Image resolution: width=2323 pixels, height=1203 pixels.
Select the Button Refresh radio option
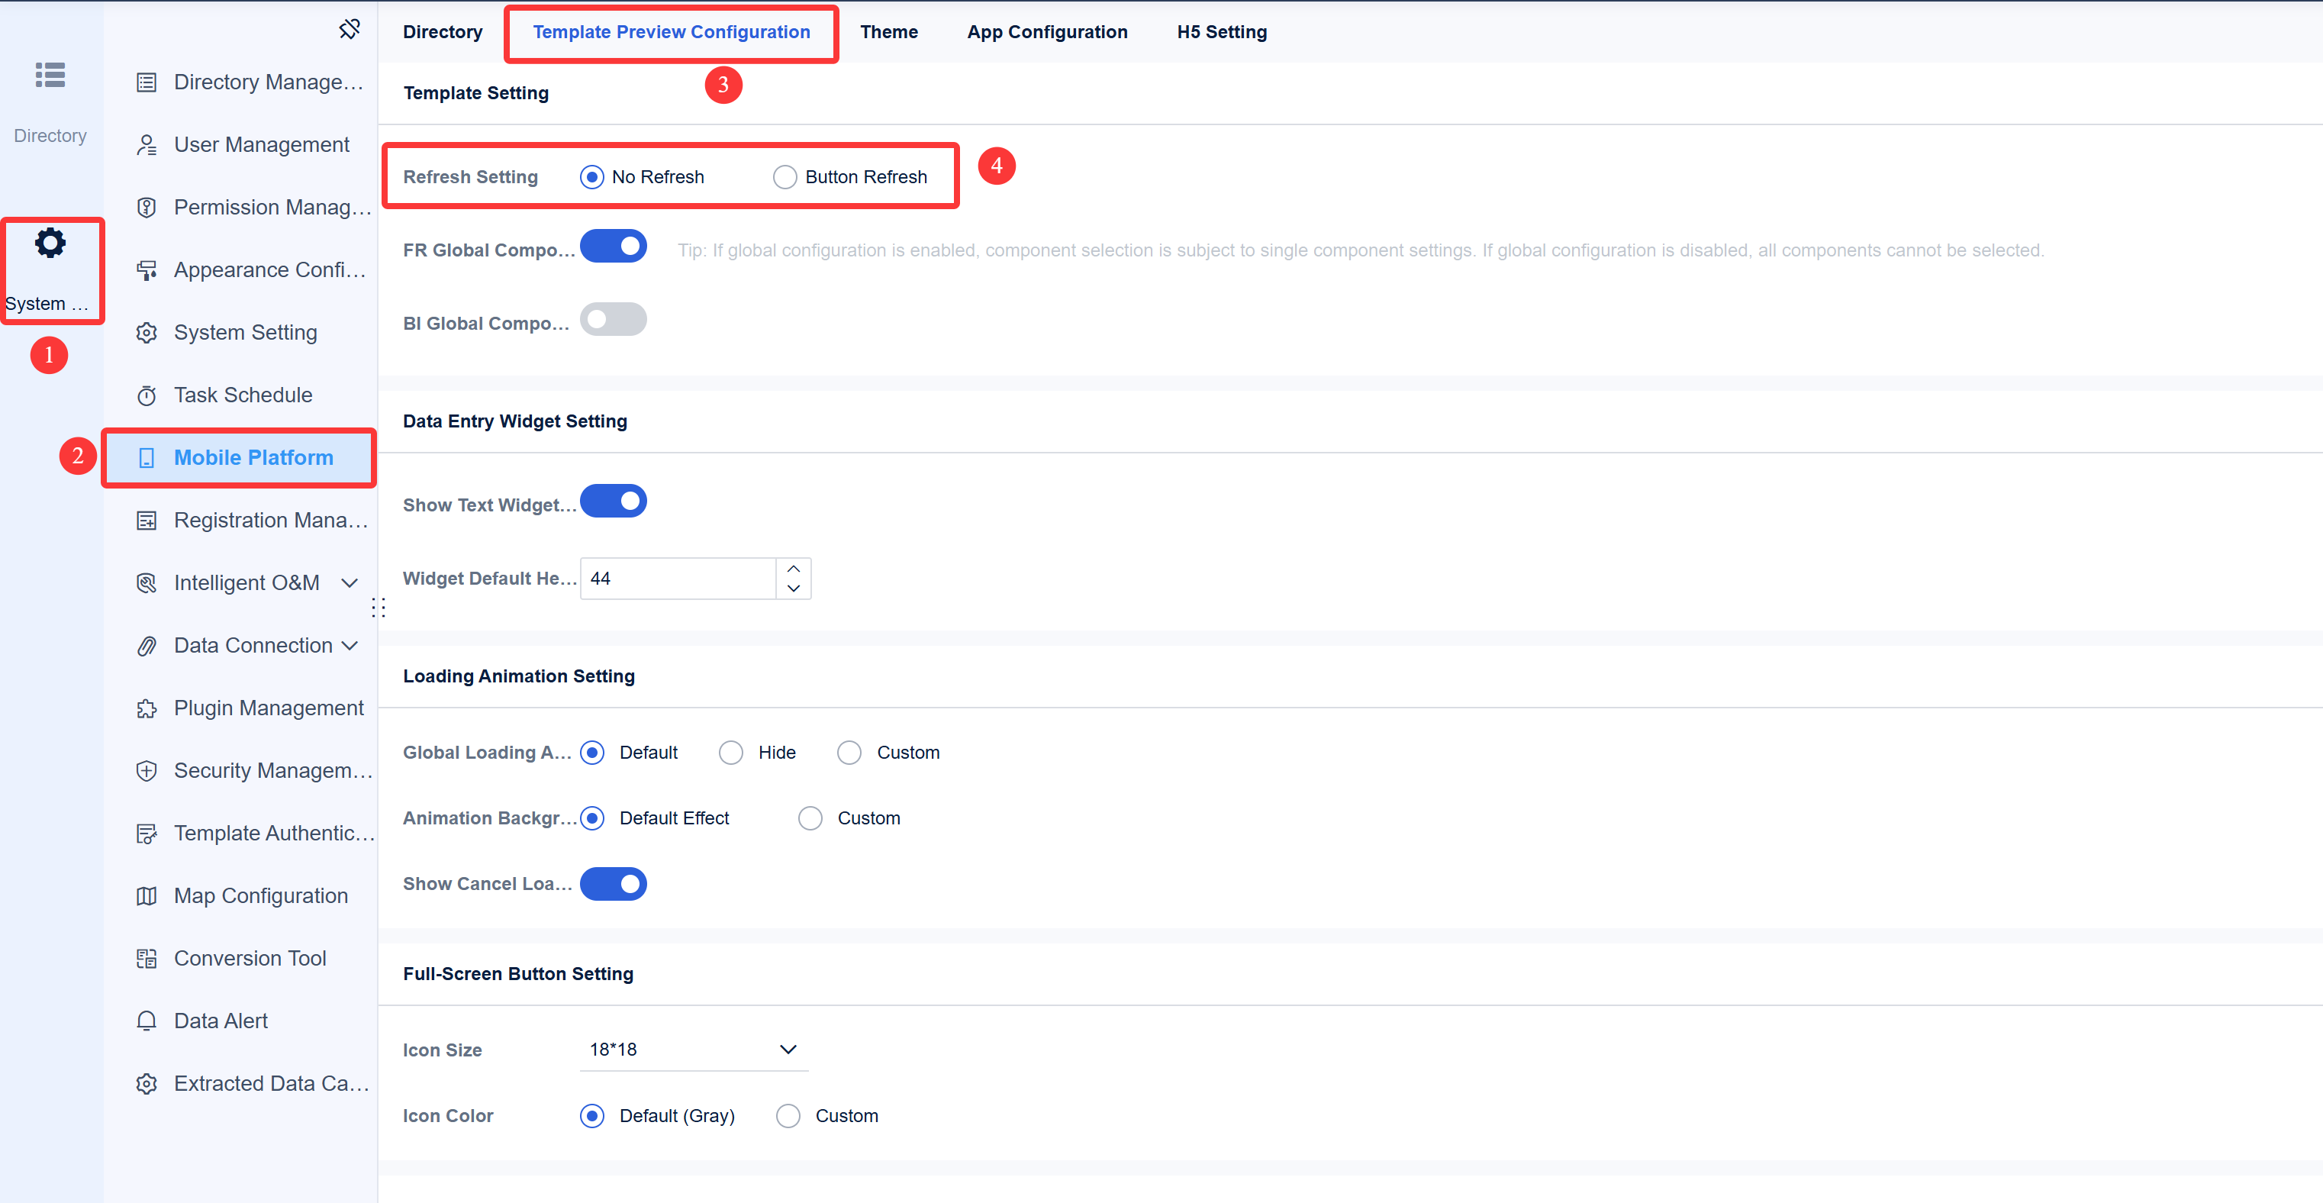785,177
